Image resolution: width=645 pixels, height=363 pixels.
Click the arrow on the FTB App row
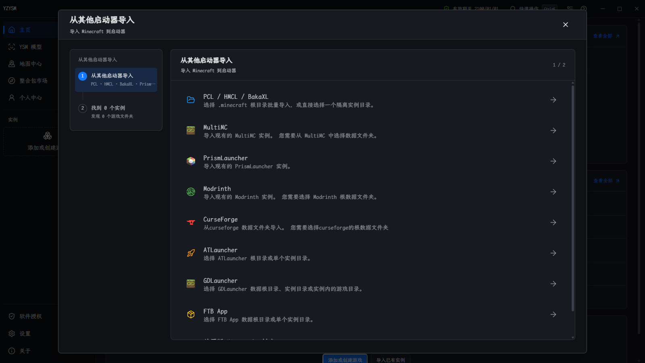click(x=553, y=315)
